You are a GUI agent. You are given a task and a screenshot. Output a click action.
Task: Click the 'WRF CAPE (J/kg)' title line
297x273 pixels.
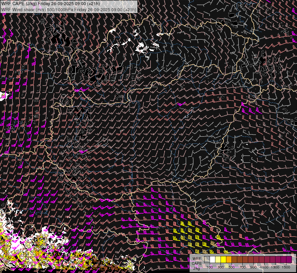point(50,4)
